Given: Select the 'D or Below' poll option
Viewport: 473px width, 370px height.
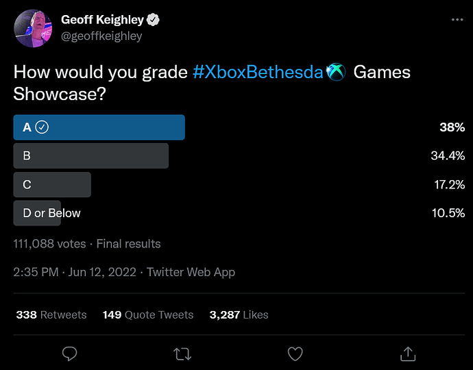Looking at the screenshot, I should pyautogui.click(x=38, y=213).
